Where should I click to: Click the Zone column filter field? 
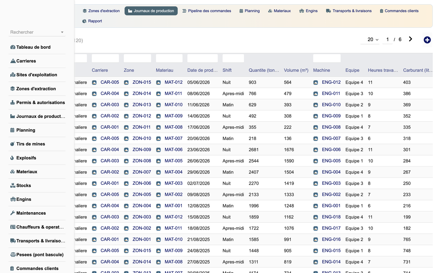(x=137, y=58)
